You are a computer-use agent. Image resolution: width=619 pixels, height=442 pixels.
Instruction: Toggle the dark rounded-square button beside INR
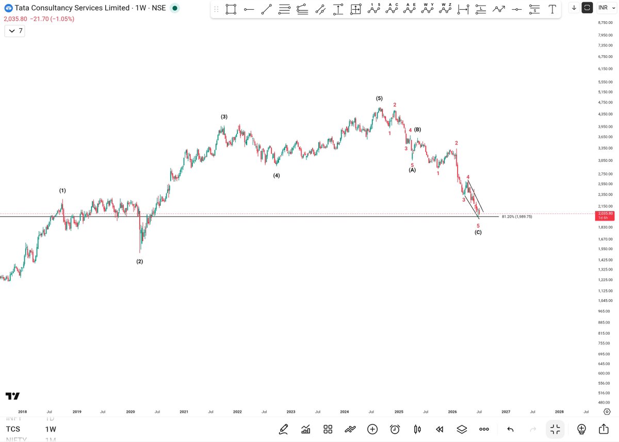click(x=587, y=8)
